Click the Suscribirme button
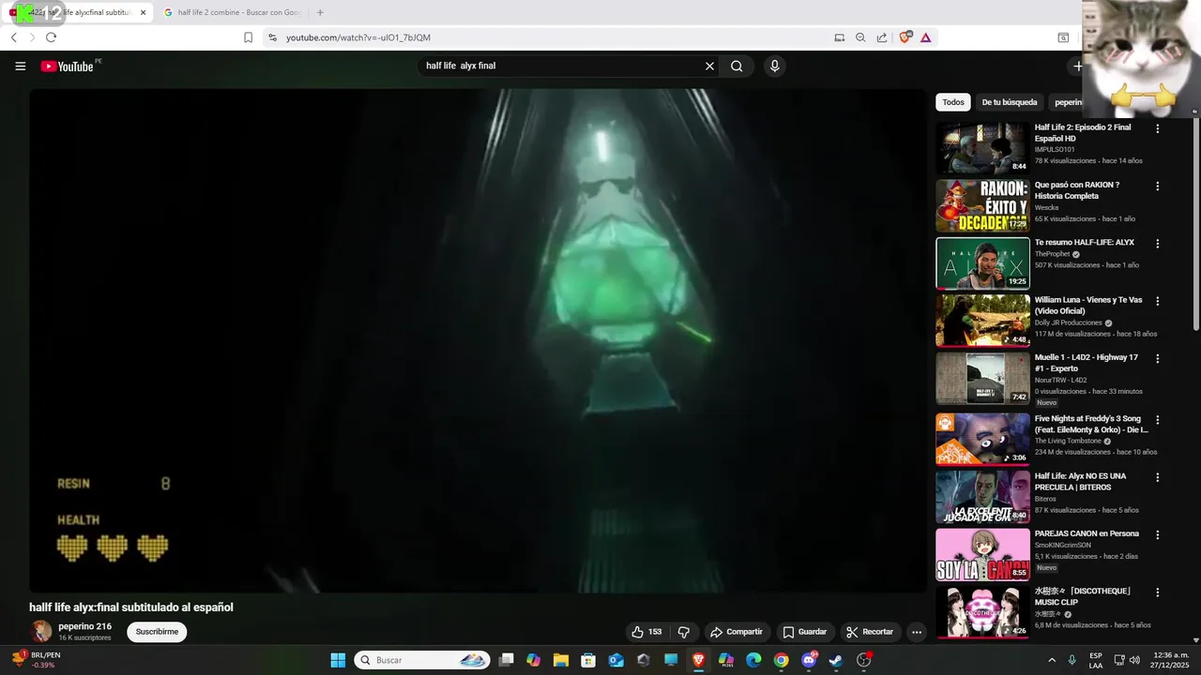 (x=157, y=632)
